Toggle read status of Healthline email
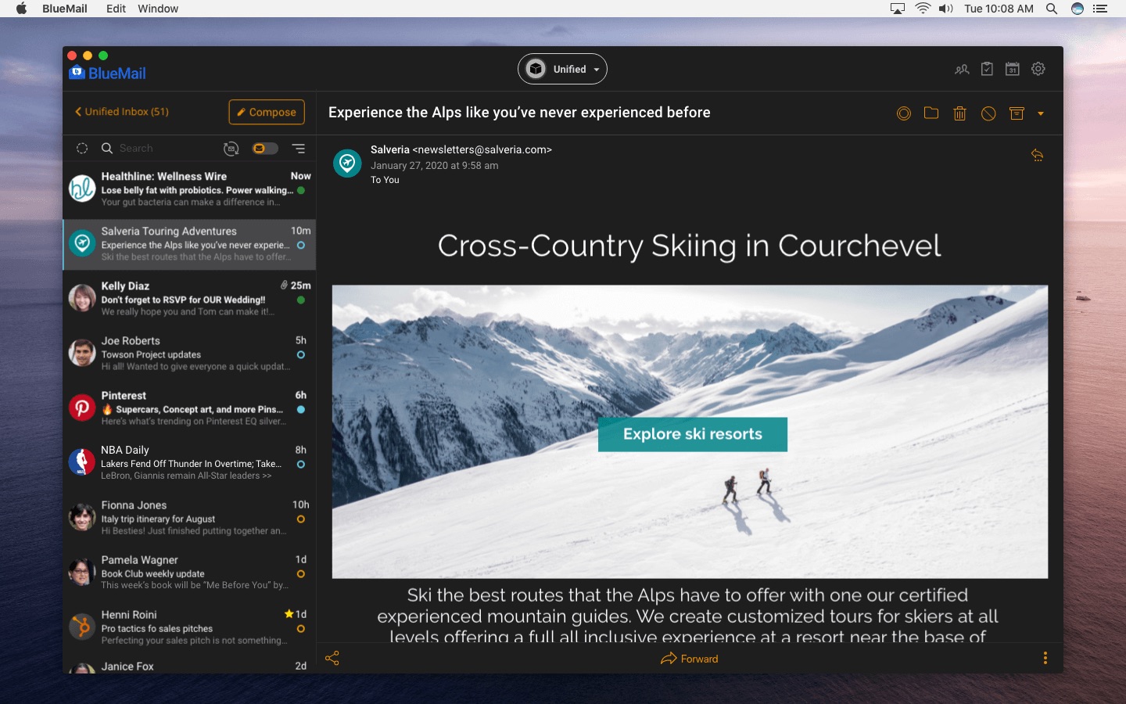Image resolution: width=1126 pixels, height=704 pixels. (301, 190)
